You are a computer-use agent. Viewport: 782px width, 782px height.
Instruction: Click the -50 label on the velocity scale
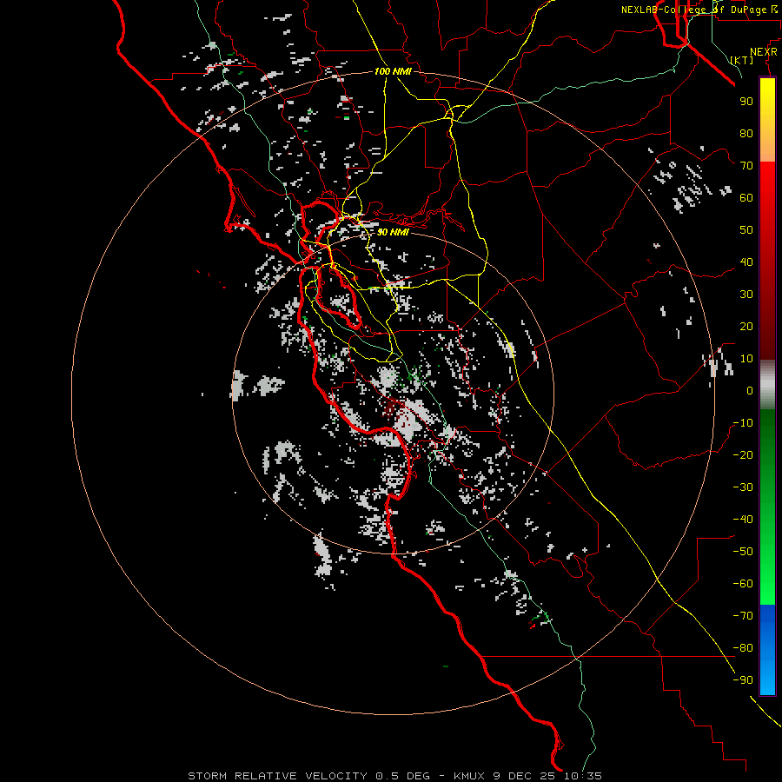pos(743,552)
